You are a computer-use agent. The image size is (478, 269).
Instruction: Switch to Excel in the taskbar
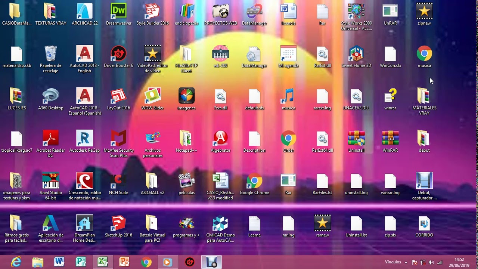click(103, 262)
